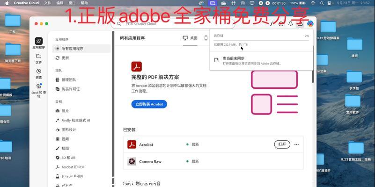Open more options for Acrobat row
The image size is (375, 187).
click(x=296, y=144)
